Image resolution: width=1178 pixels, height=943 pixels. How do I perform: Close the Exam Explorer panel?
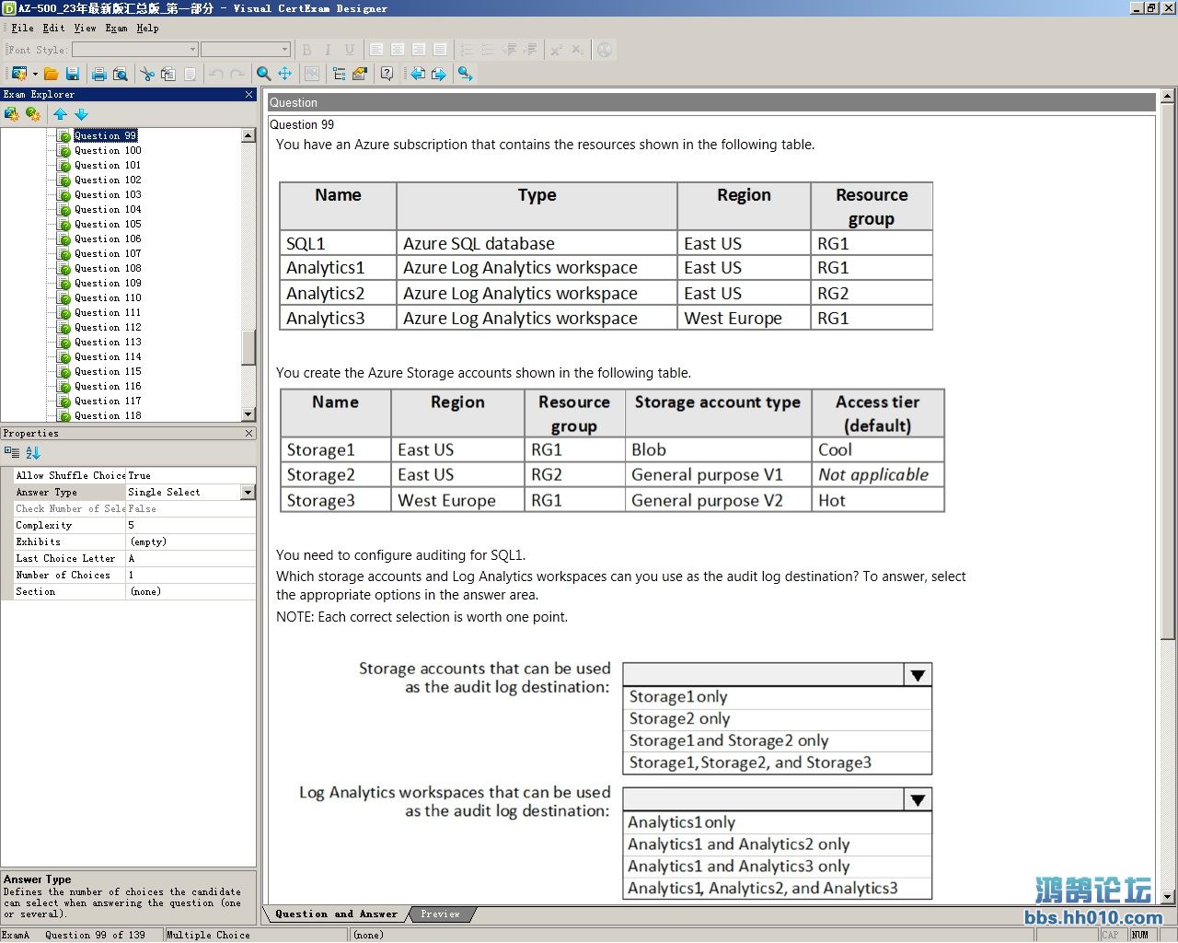[248, 94]
